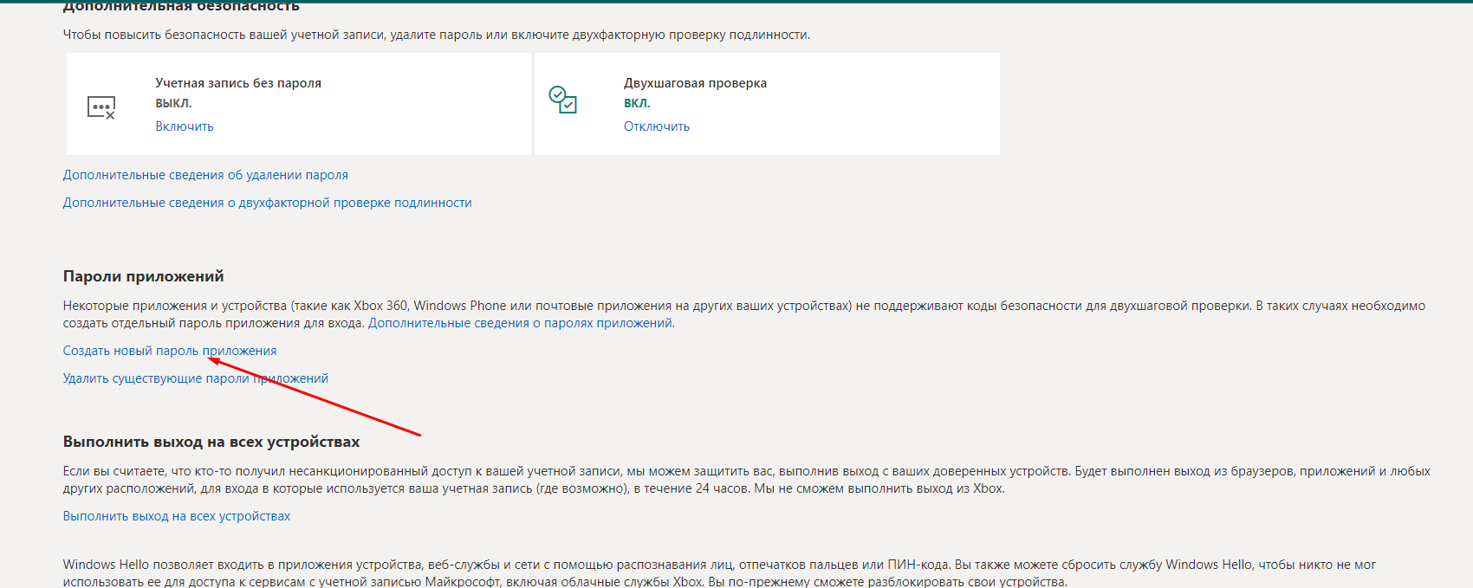Click Создать новый пароль приложения
Screen dimensions: 1473x588
click(x=170, y=351)
